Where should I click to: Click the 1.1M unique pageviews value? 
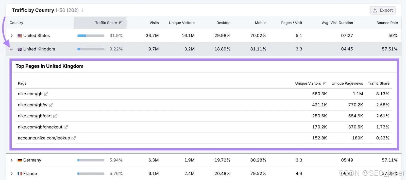click(x=358, y=94)
